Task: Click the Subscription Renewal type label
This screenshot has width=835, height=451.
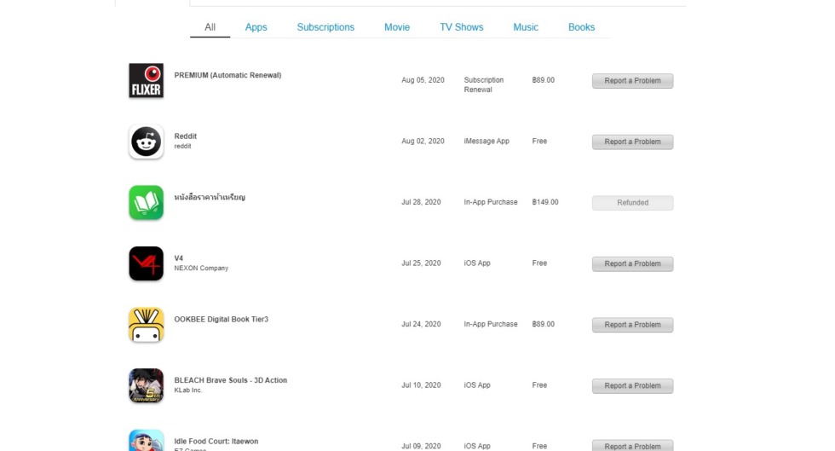Action: tap(484, 84)
